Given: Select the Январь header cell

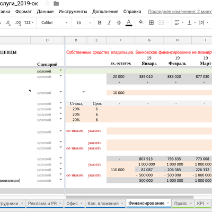Looking at the screenshot, I should pyautogui.click(x=149, y=64).
